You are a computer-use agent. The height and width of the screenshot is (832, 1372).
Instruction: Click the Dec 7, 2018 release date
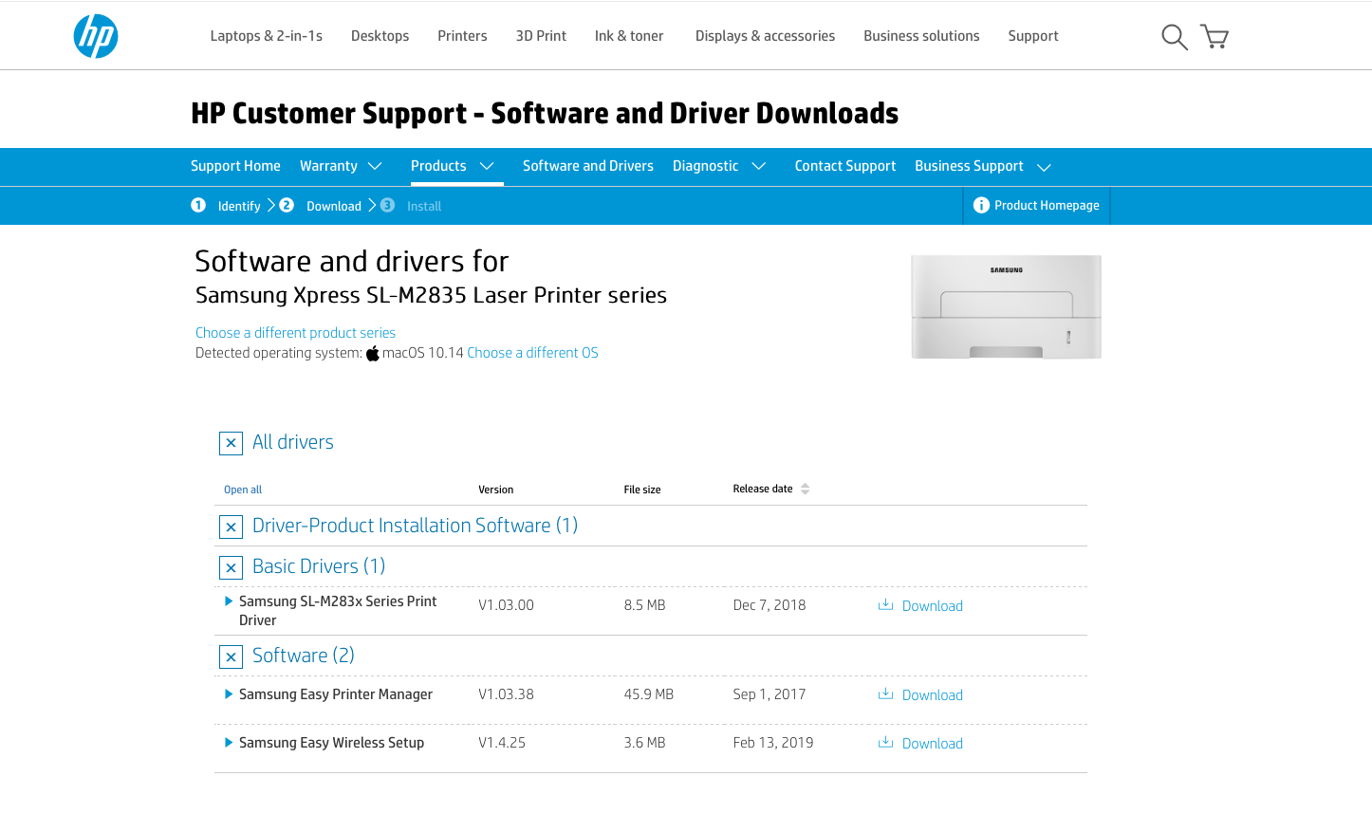[769, 605]
